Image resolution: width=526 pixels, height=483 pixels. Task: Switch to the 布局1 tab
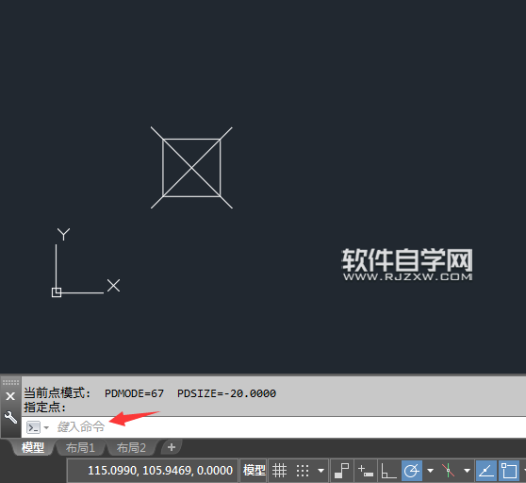(80, 447)
